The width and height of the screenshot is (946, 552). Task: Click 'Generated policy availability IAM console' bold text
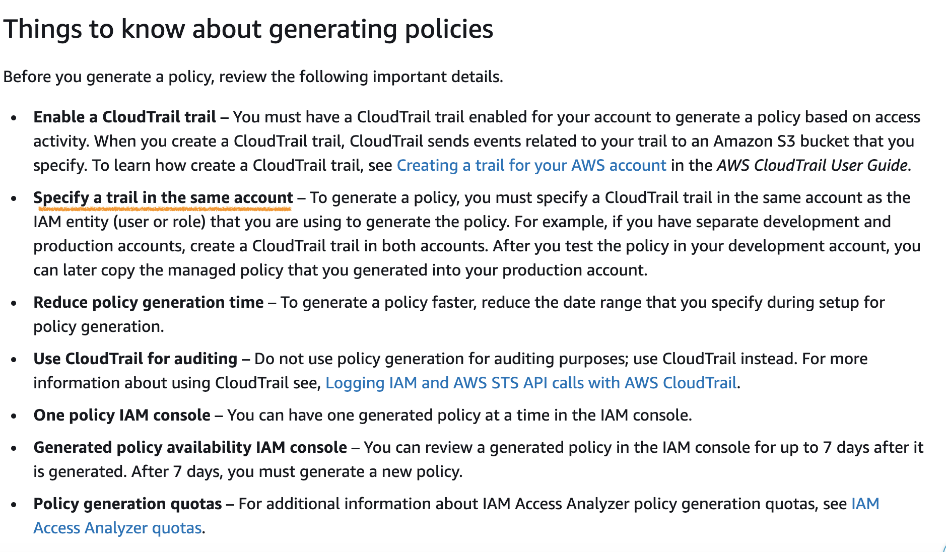pyautogui.click(x=190, y=448)
